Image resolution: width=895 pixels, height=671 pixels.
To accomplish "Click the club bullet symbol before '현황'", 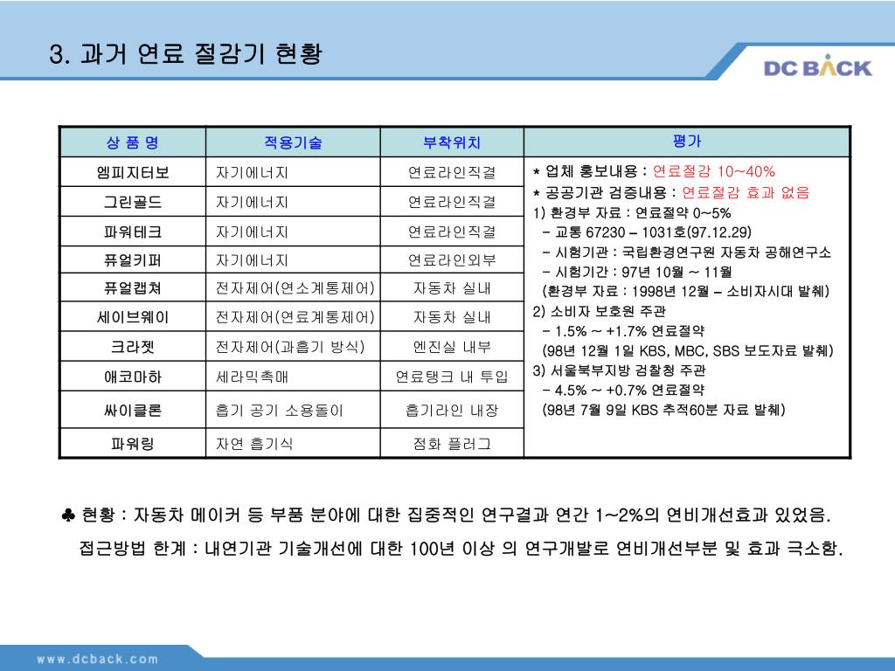I will (68, 515).
